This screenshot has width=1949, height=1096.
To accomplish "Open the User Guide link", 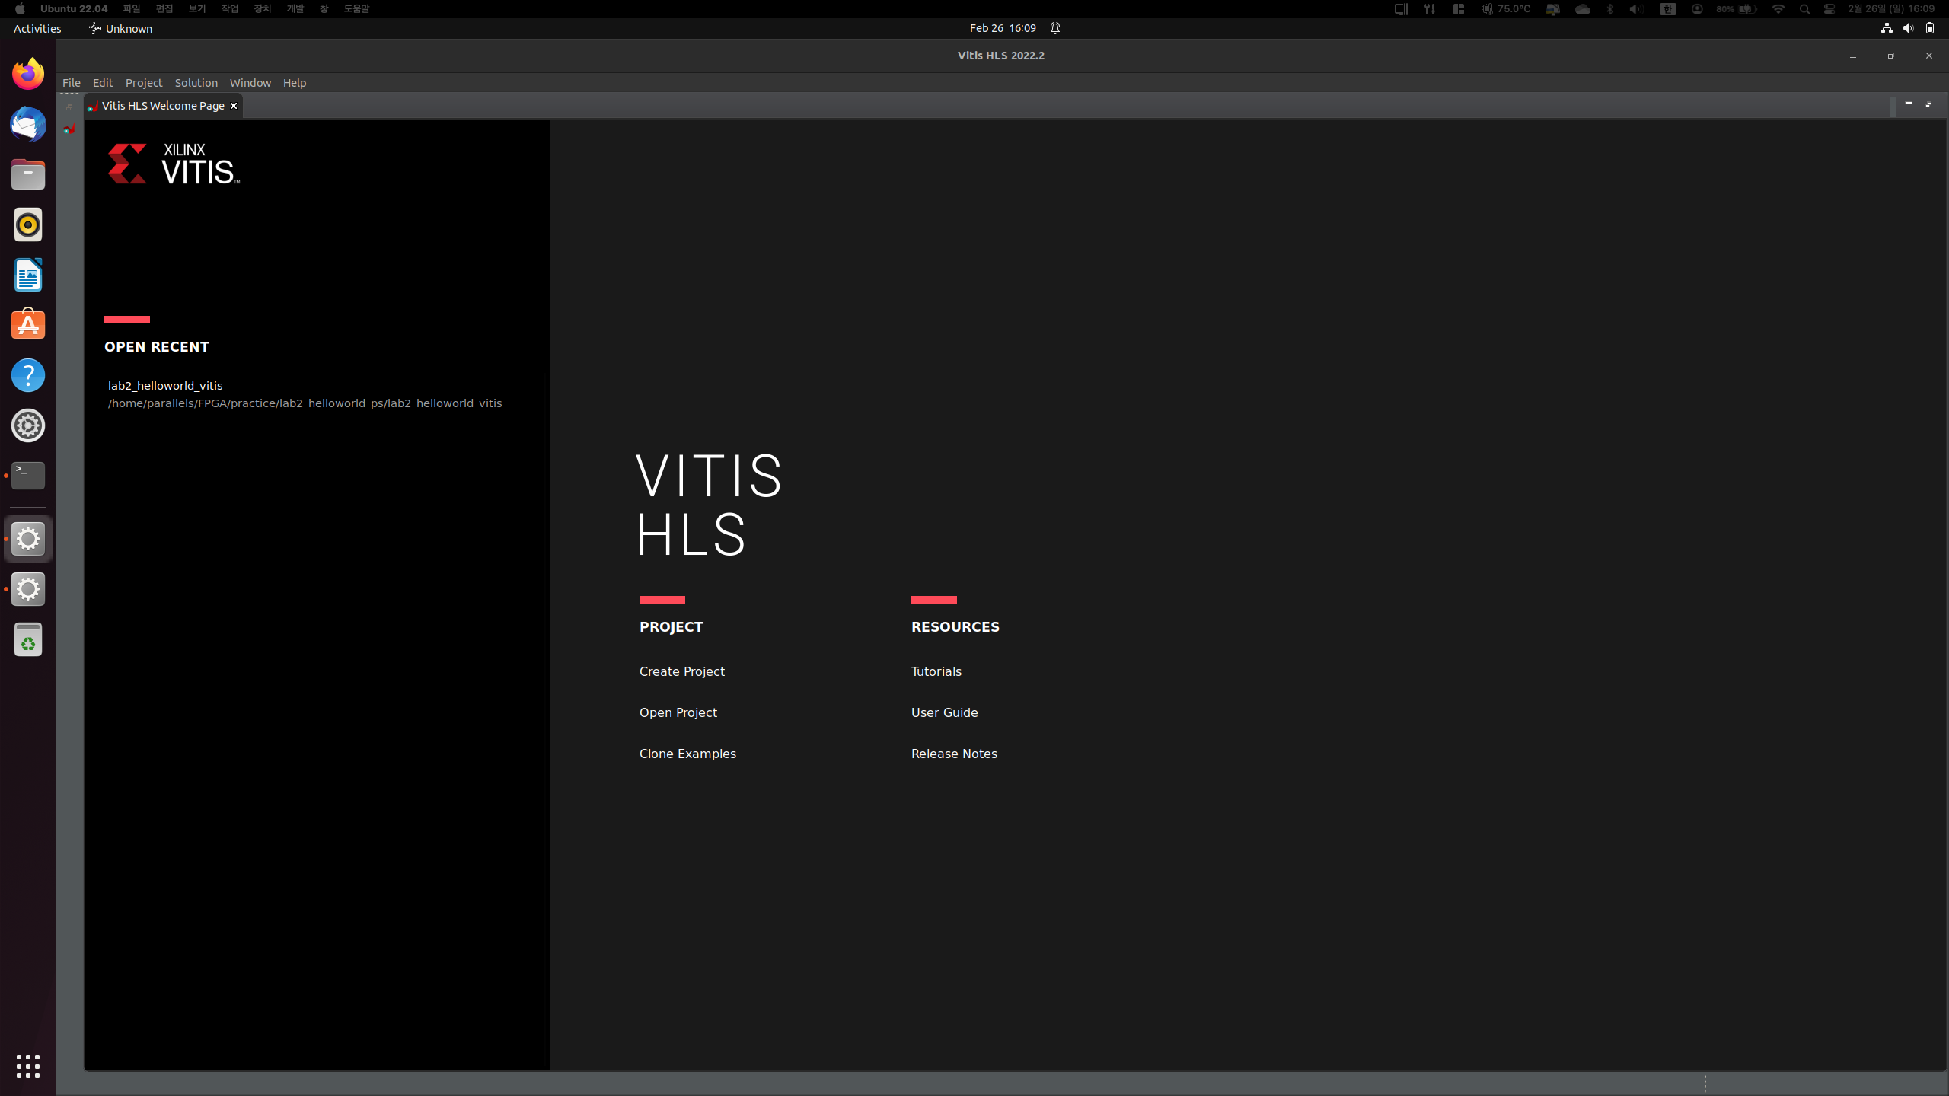I will pyautogui.click(x=945, y=712).
